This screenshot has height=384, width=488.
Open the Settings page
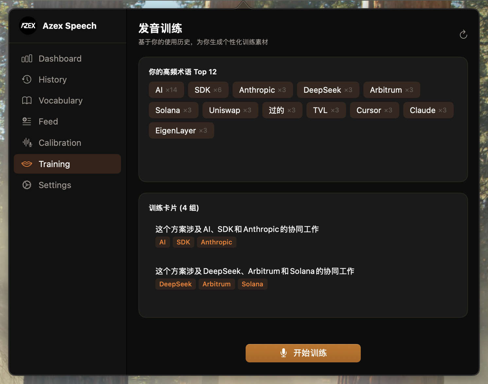click(x=67, y=185)
